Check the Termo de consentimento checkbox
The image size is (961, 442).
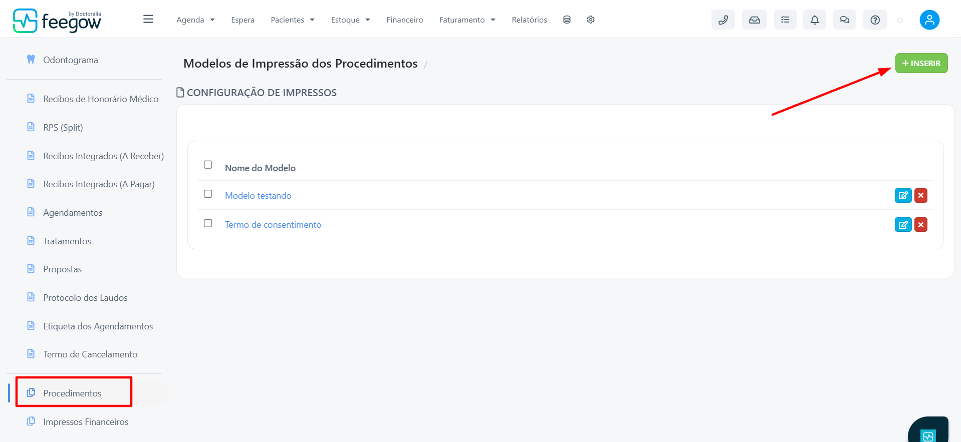208,223
